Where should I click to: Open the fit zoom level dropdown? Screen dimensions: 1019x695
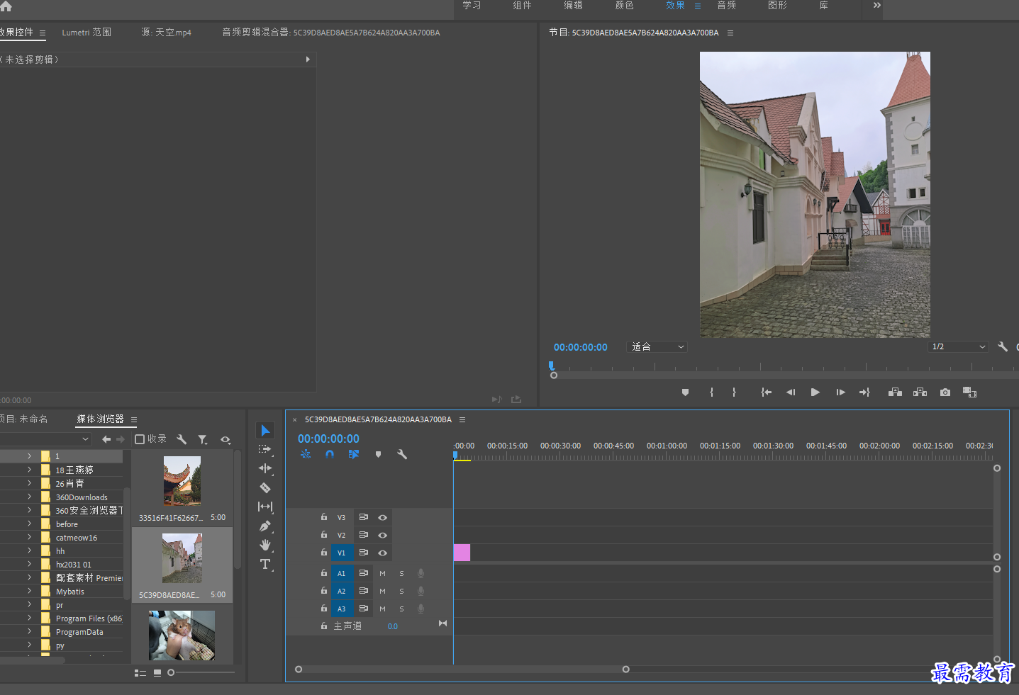(x=657, y=346)
